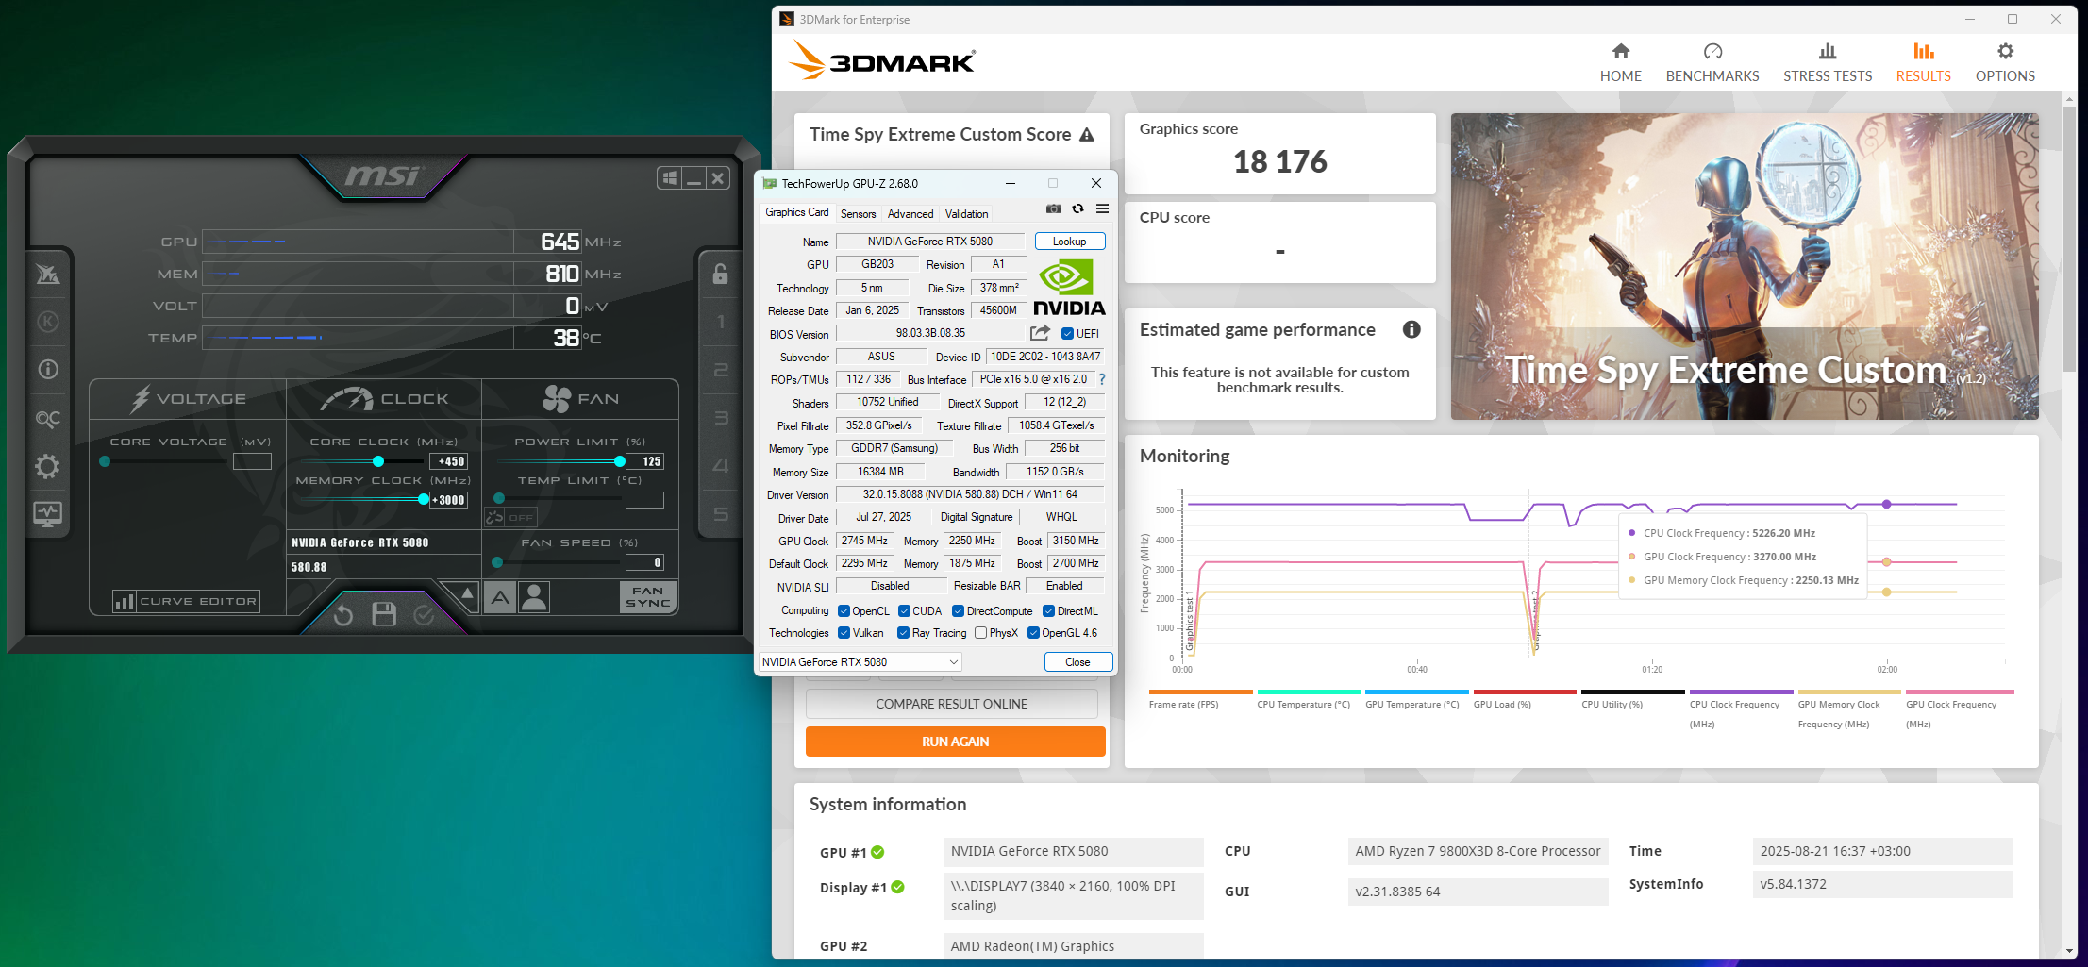2088x967 pixels.
Task: Click the GPU-Z refresh icon
Action: tap(1077, 209)
